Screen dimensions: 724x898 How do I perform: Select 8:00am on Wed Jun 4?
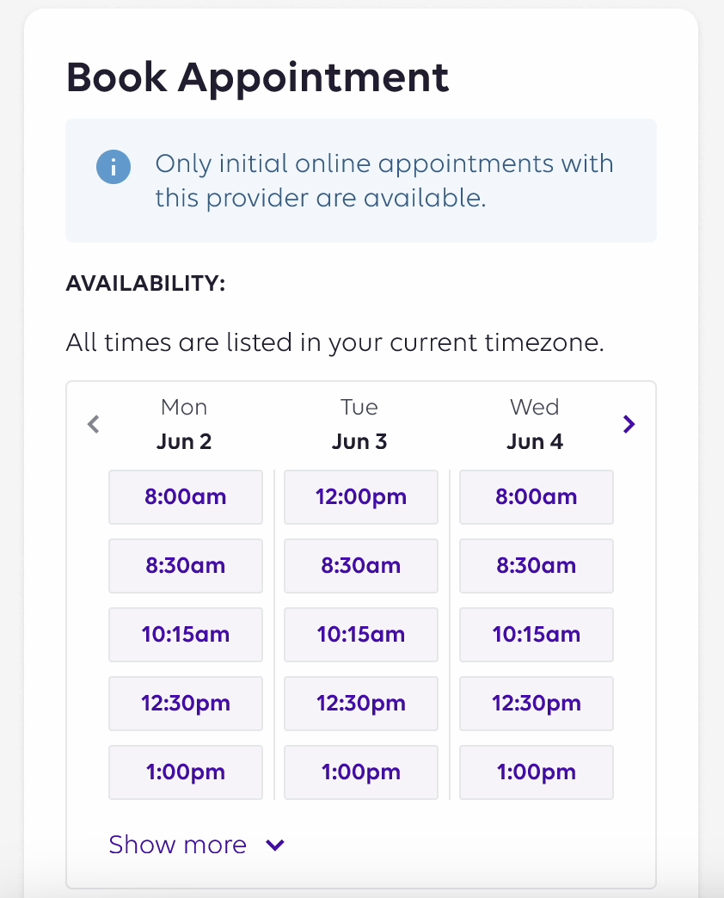[537, 497]
